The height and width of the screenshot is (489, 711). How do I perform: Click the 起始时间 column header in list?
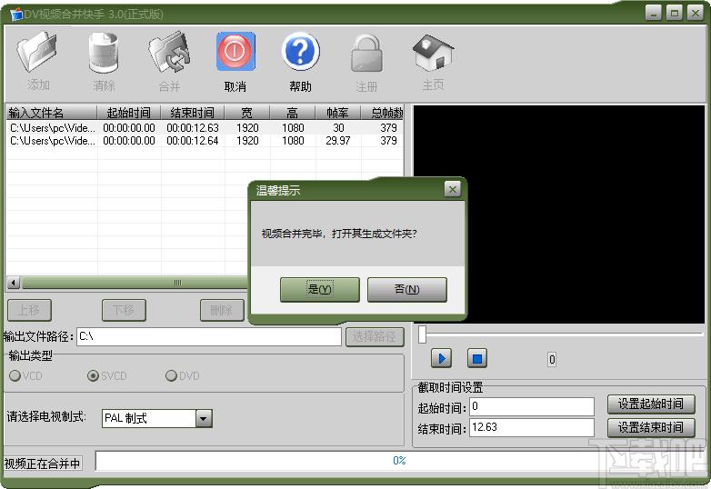pyautogui.click(x=129, y=113)
